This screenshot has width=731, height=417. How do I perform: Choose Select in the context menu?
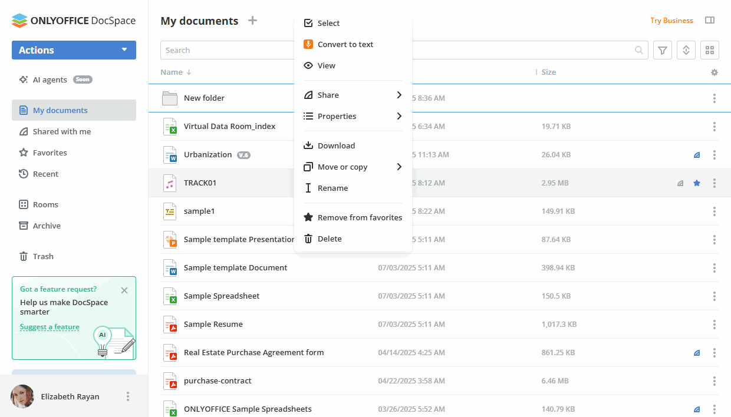[328, 24]
